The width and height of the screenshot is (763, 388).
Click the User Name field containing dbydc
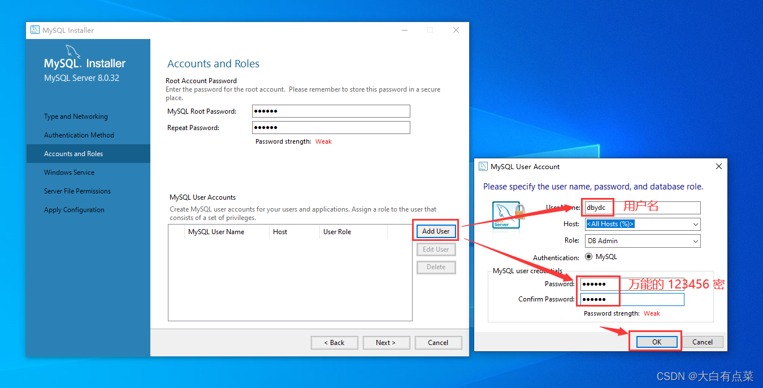point(643,208)
